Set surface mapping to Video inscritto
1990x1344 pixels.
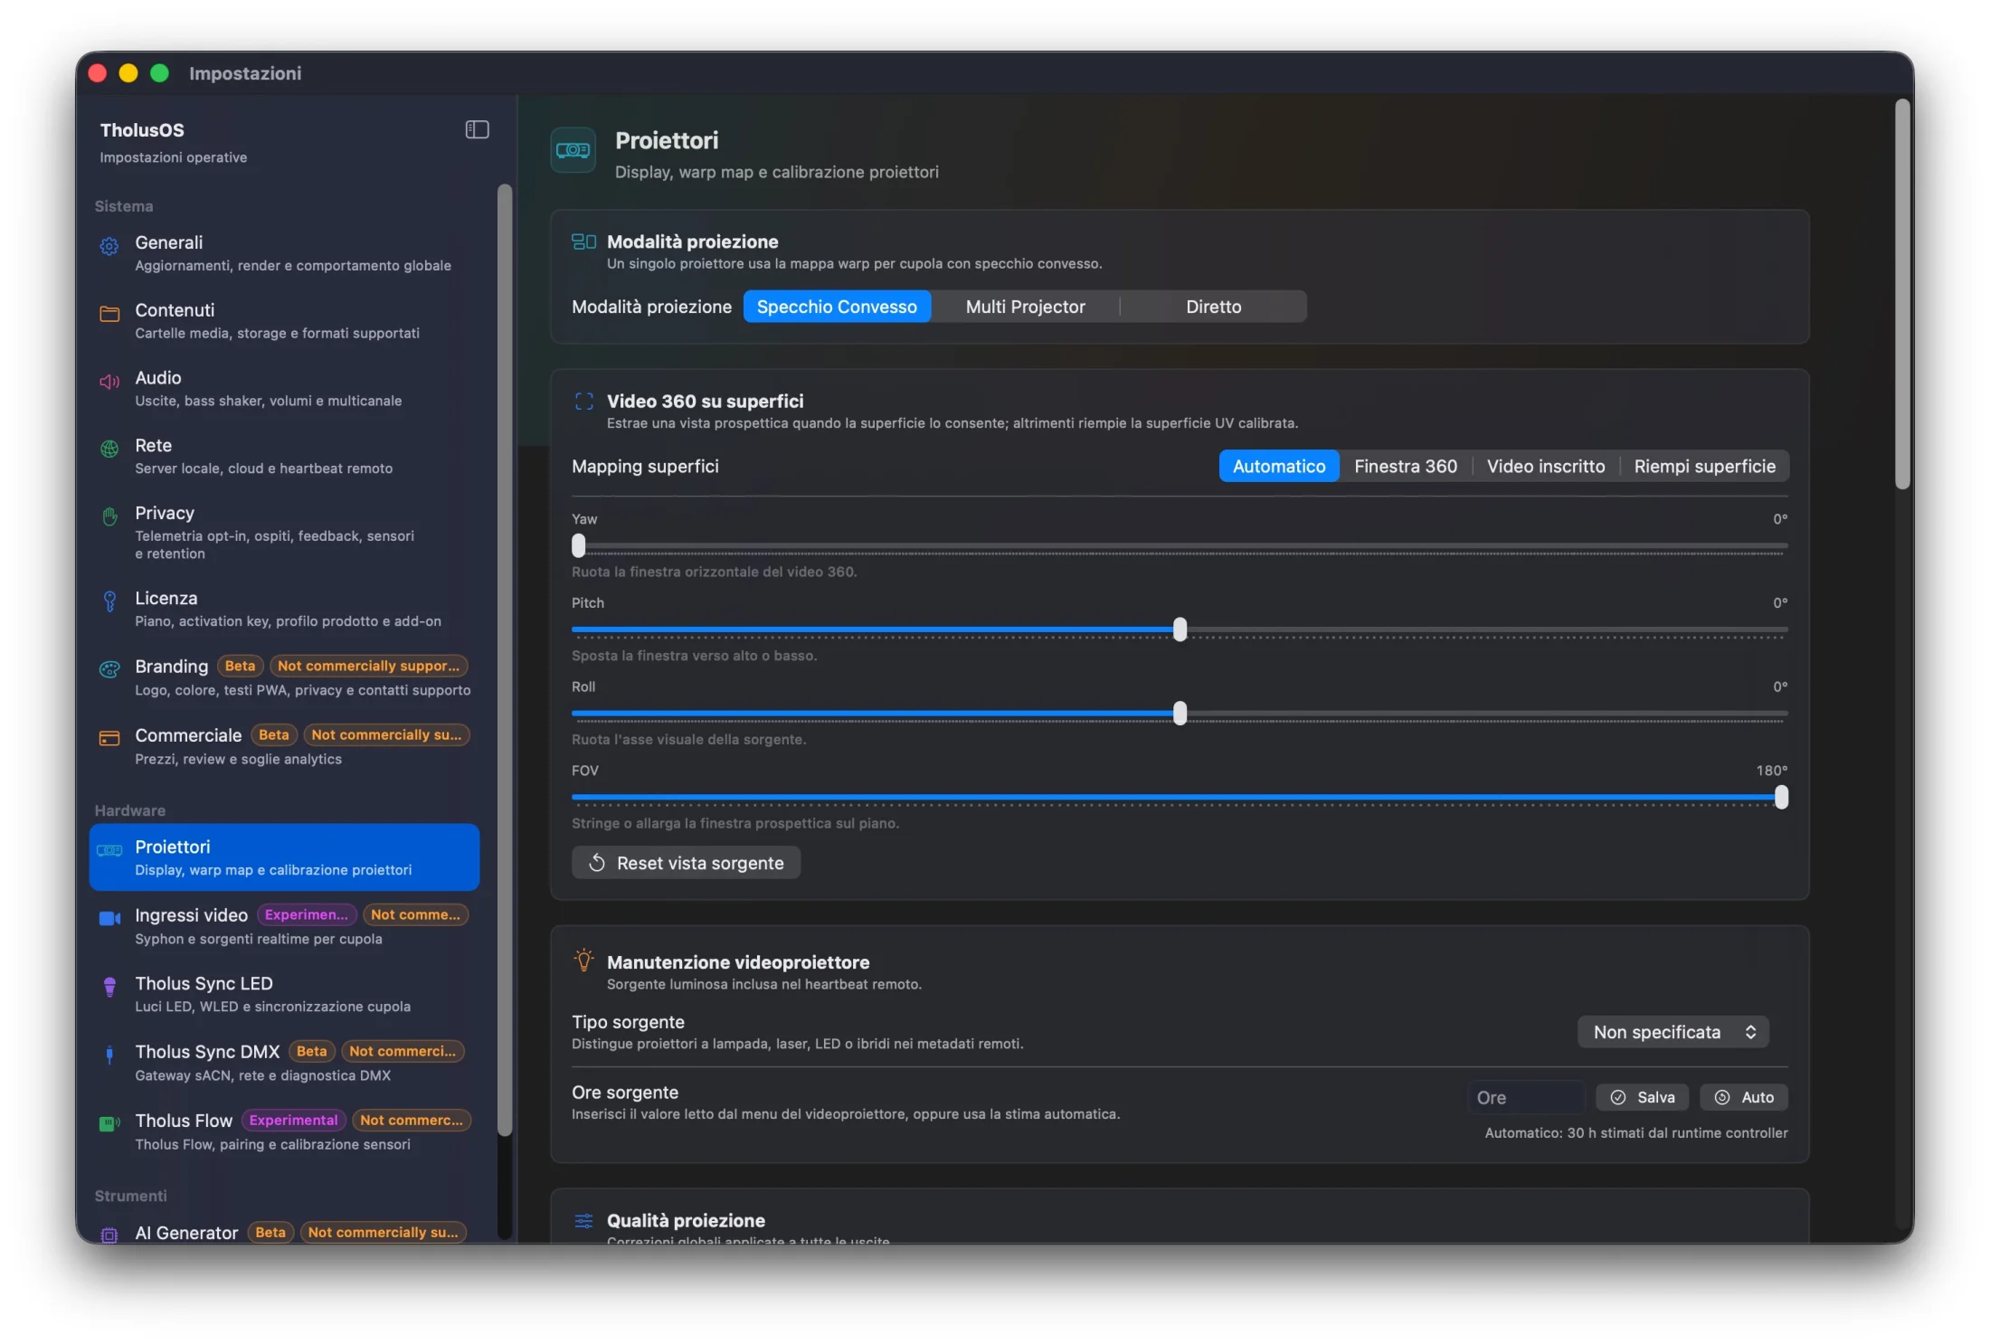(1545, 467)
